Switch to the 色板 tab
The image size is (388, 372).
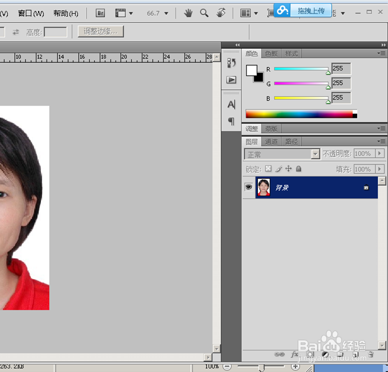[271, 53]
